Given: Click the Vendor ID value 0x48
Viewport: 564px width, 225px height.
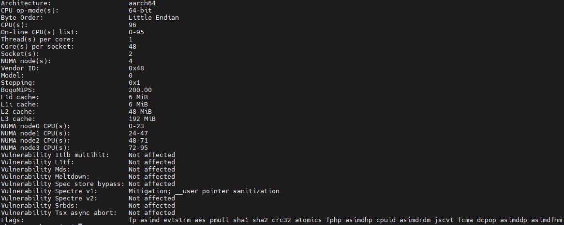Looking at the screenshot, I should click(x=136, y=68).
